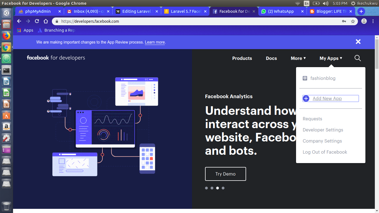Open the battery indicator
Screen dimensions: 379x213
tap(316, 3)
